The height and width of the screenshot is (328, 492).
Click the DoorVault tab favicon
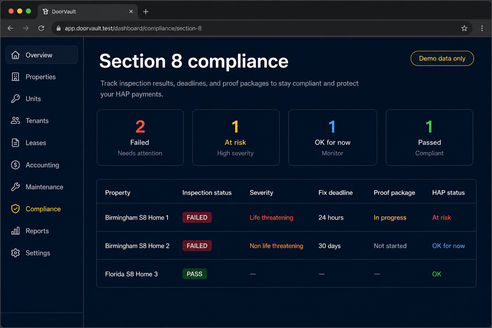tap(45, 12)
